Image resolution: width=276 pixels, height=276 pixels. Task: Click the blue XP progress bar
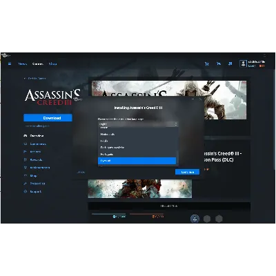tap(109, 214)
